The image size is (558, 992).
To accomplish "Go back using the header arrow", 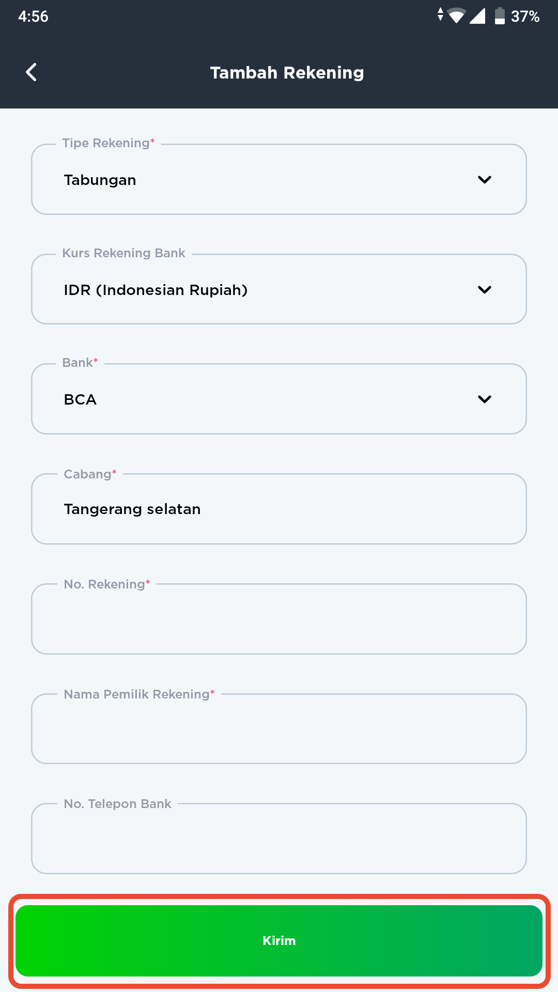I will (32, 72).
